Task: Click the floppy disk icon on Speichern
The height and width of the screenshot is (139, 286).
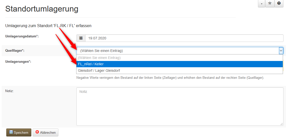Action: (11, 132)
